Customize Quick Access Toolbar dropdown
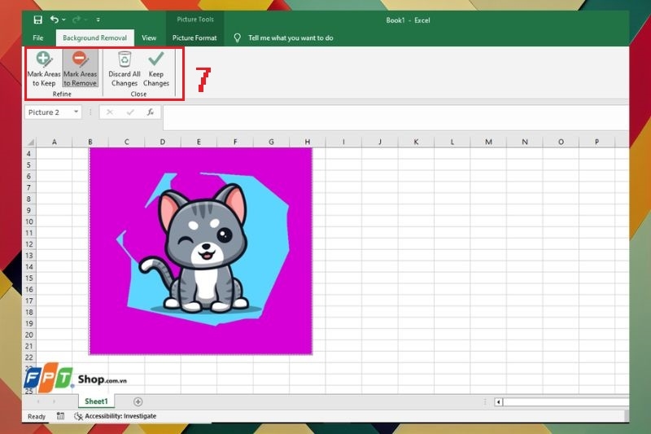Image resolution: width=651 pixels, height=434 pixels. (x=98, y=20)
